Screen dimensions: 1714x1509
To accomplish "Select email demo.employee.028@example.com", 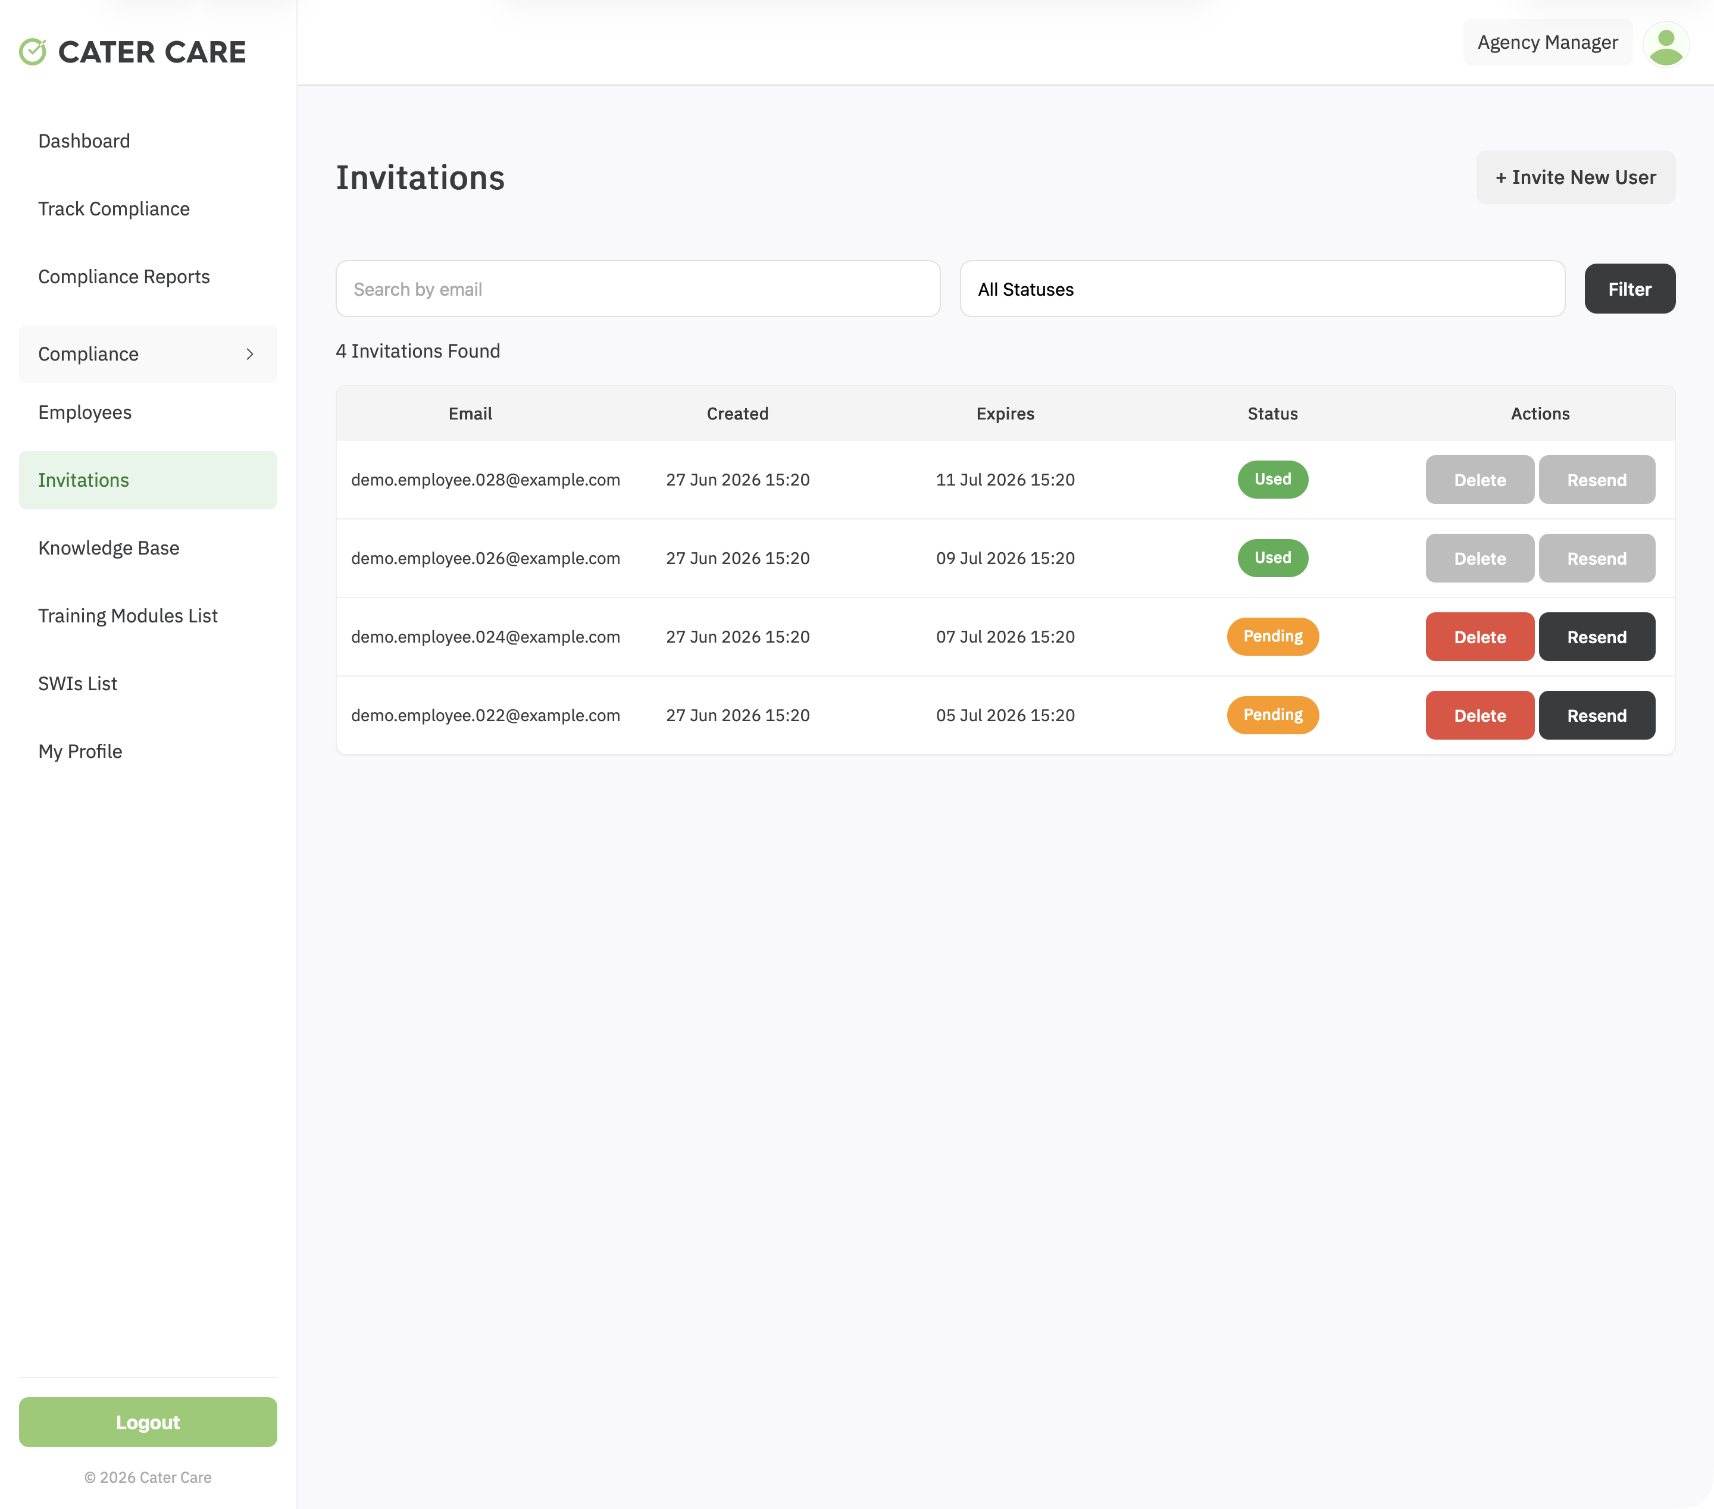I will click(x=486, y=480).
